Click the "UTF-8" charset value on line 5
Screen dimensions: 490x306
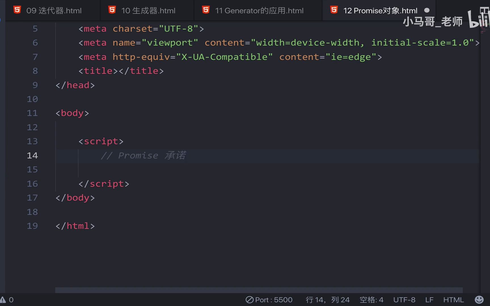[x=178, y=29]
